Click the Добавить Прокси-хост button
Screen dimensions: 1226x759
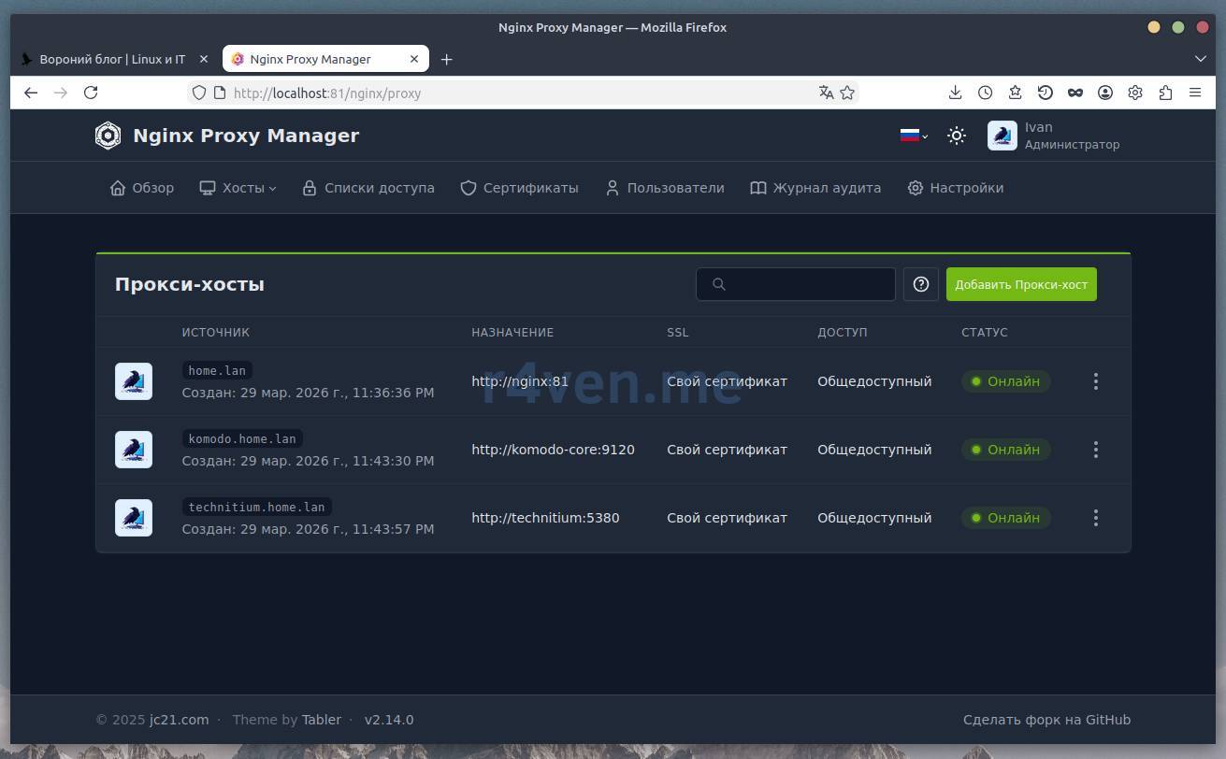[x=1020, y=284]
